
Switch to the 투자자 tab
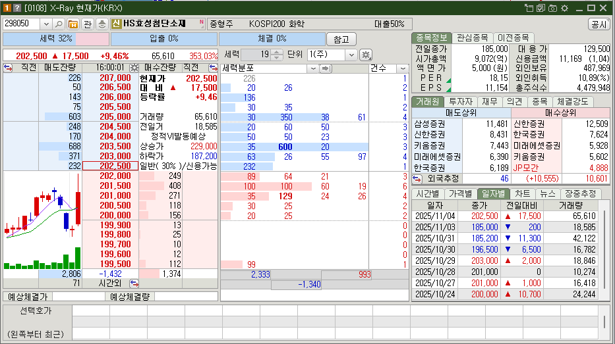tap(461, 101)
